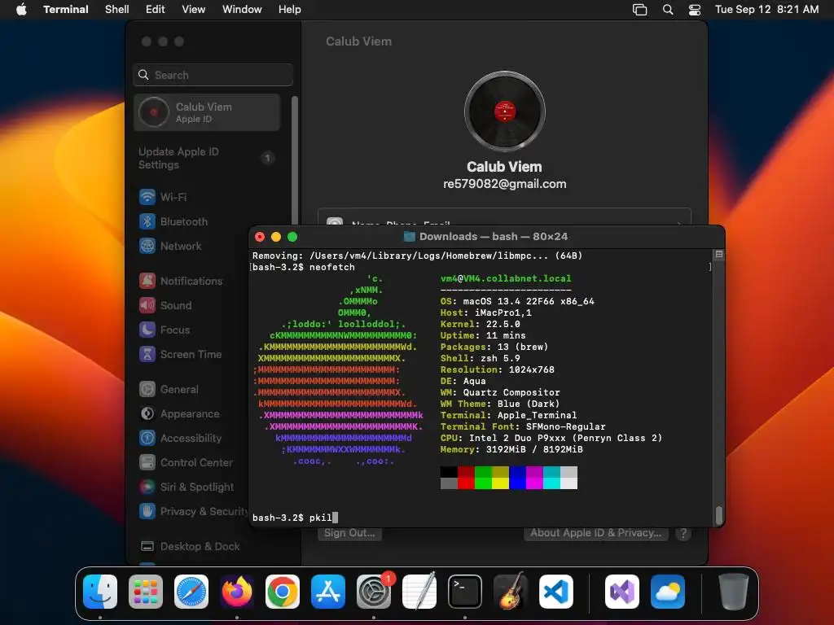Open Control Center in menu bar
The height and width of the screenshot is (625, 834).
[x=695, y=9]
